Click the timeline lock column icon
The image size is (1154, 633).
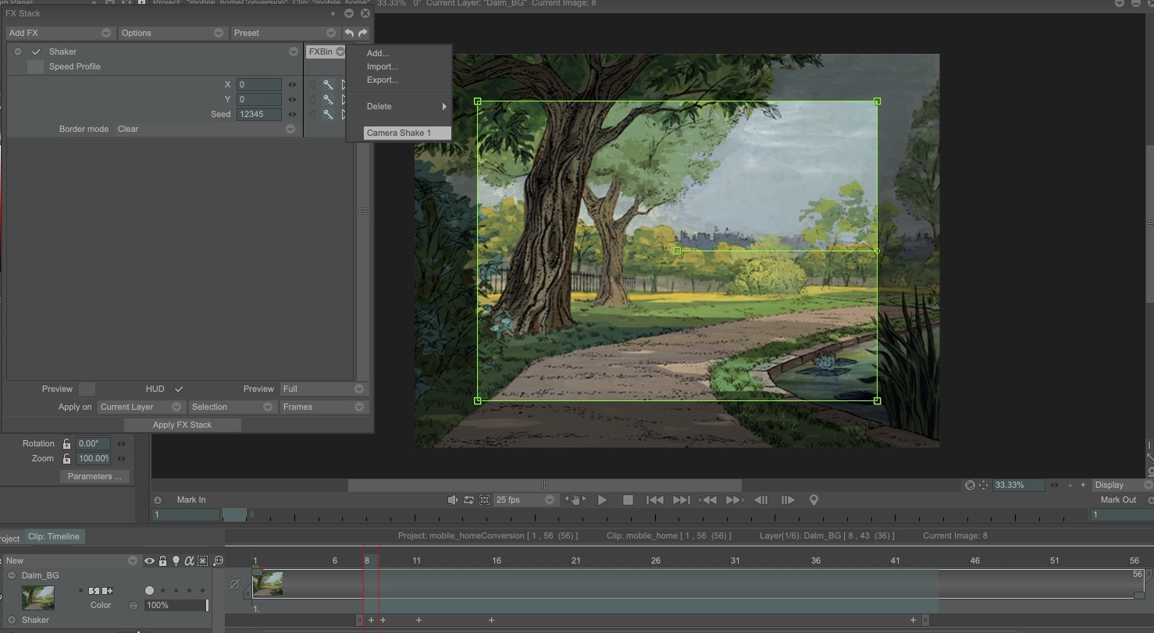point(162,560)
